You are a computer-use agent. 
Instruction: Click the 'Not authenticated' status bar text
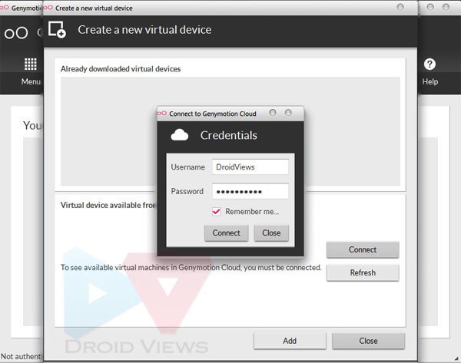tap(22, 356)
